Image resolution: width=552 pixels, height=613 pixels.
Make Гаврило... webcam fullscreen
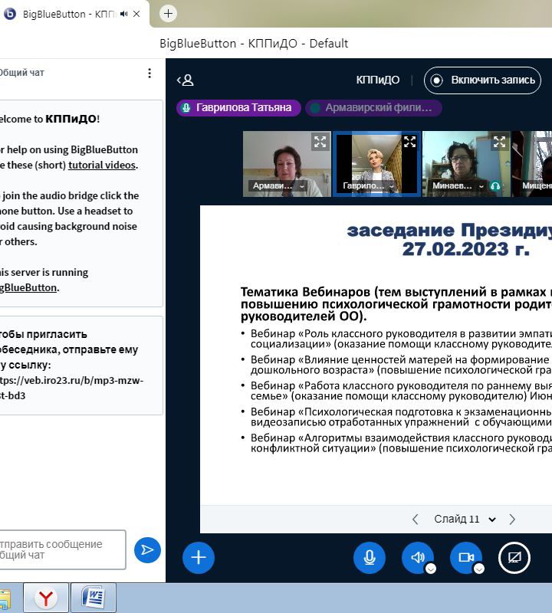pyautogui.click(x=409, y=142)
